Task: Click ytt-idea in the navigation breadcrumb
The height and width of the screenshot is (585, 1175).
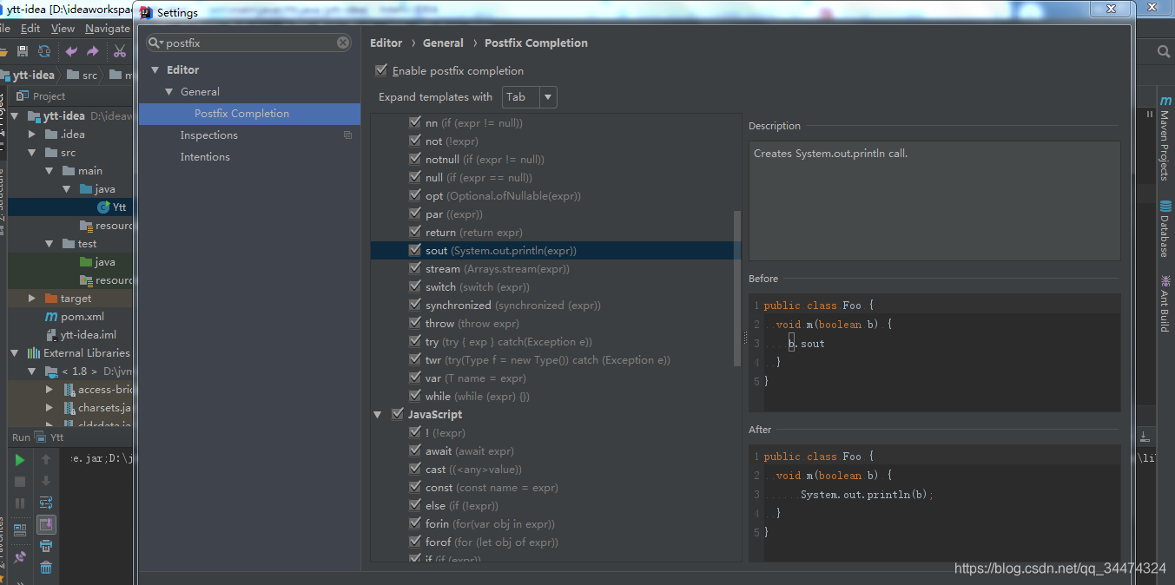Action: (x=28, y=76)
